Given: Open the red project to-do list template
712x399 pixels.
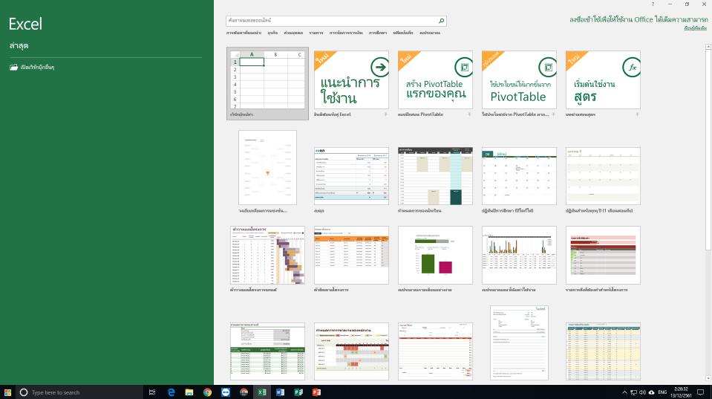Looking at the screenshot, I should (x=603, y=255).
